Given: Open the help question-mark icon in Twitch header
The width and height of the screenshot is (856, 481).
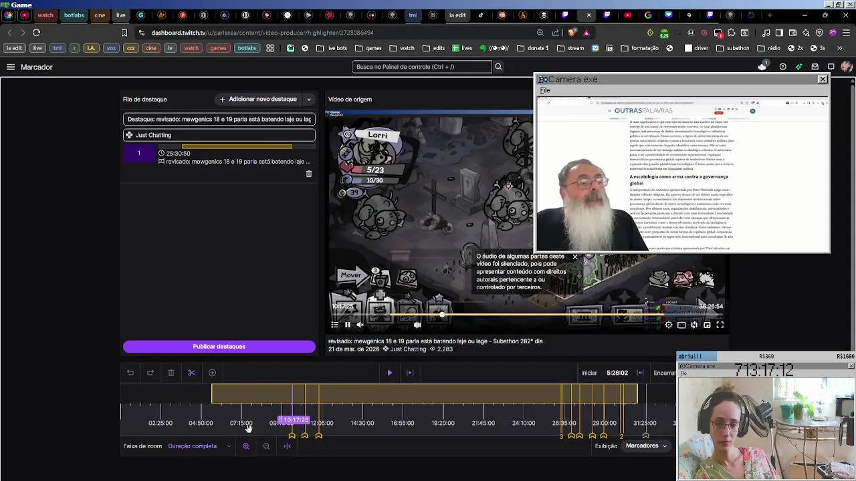Looking at the screenshot, I should click(x=782, y=67).
